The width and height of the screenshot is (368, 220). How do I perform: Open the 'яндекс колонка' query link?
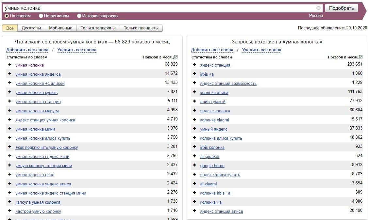[215, 111]
